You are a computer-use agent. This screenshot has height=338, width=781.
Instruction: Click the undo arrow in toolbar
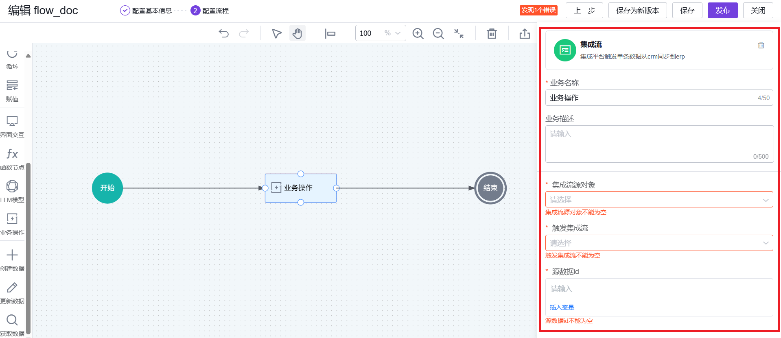pos(223,33)
